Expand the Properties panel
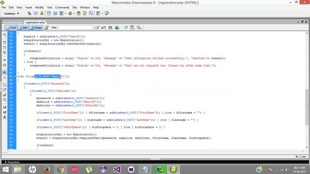This screenshot has width=310, height=174. pyautogui.click(x=12, y=162)
